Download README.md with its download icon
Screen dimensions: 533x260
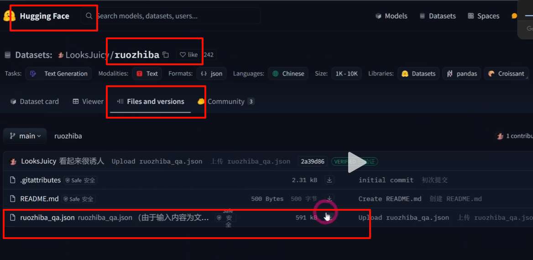329,198
